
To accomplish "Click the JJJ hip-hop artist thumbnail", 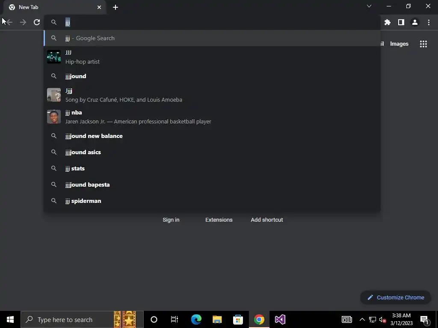I will point(54,57).
